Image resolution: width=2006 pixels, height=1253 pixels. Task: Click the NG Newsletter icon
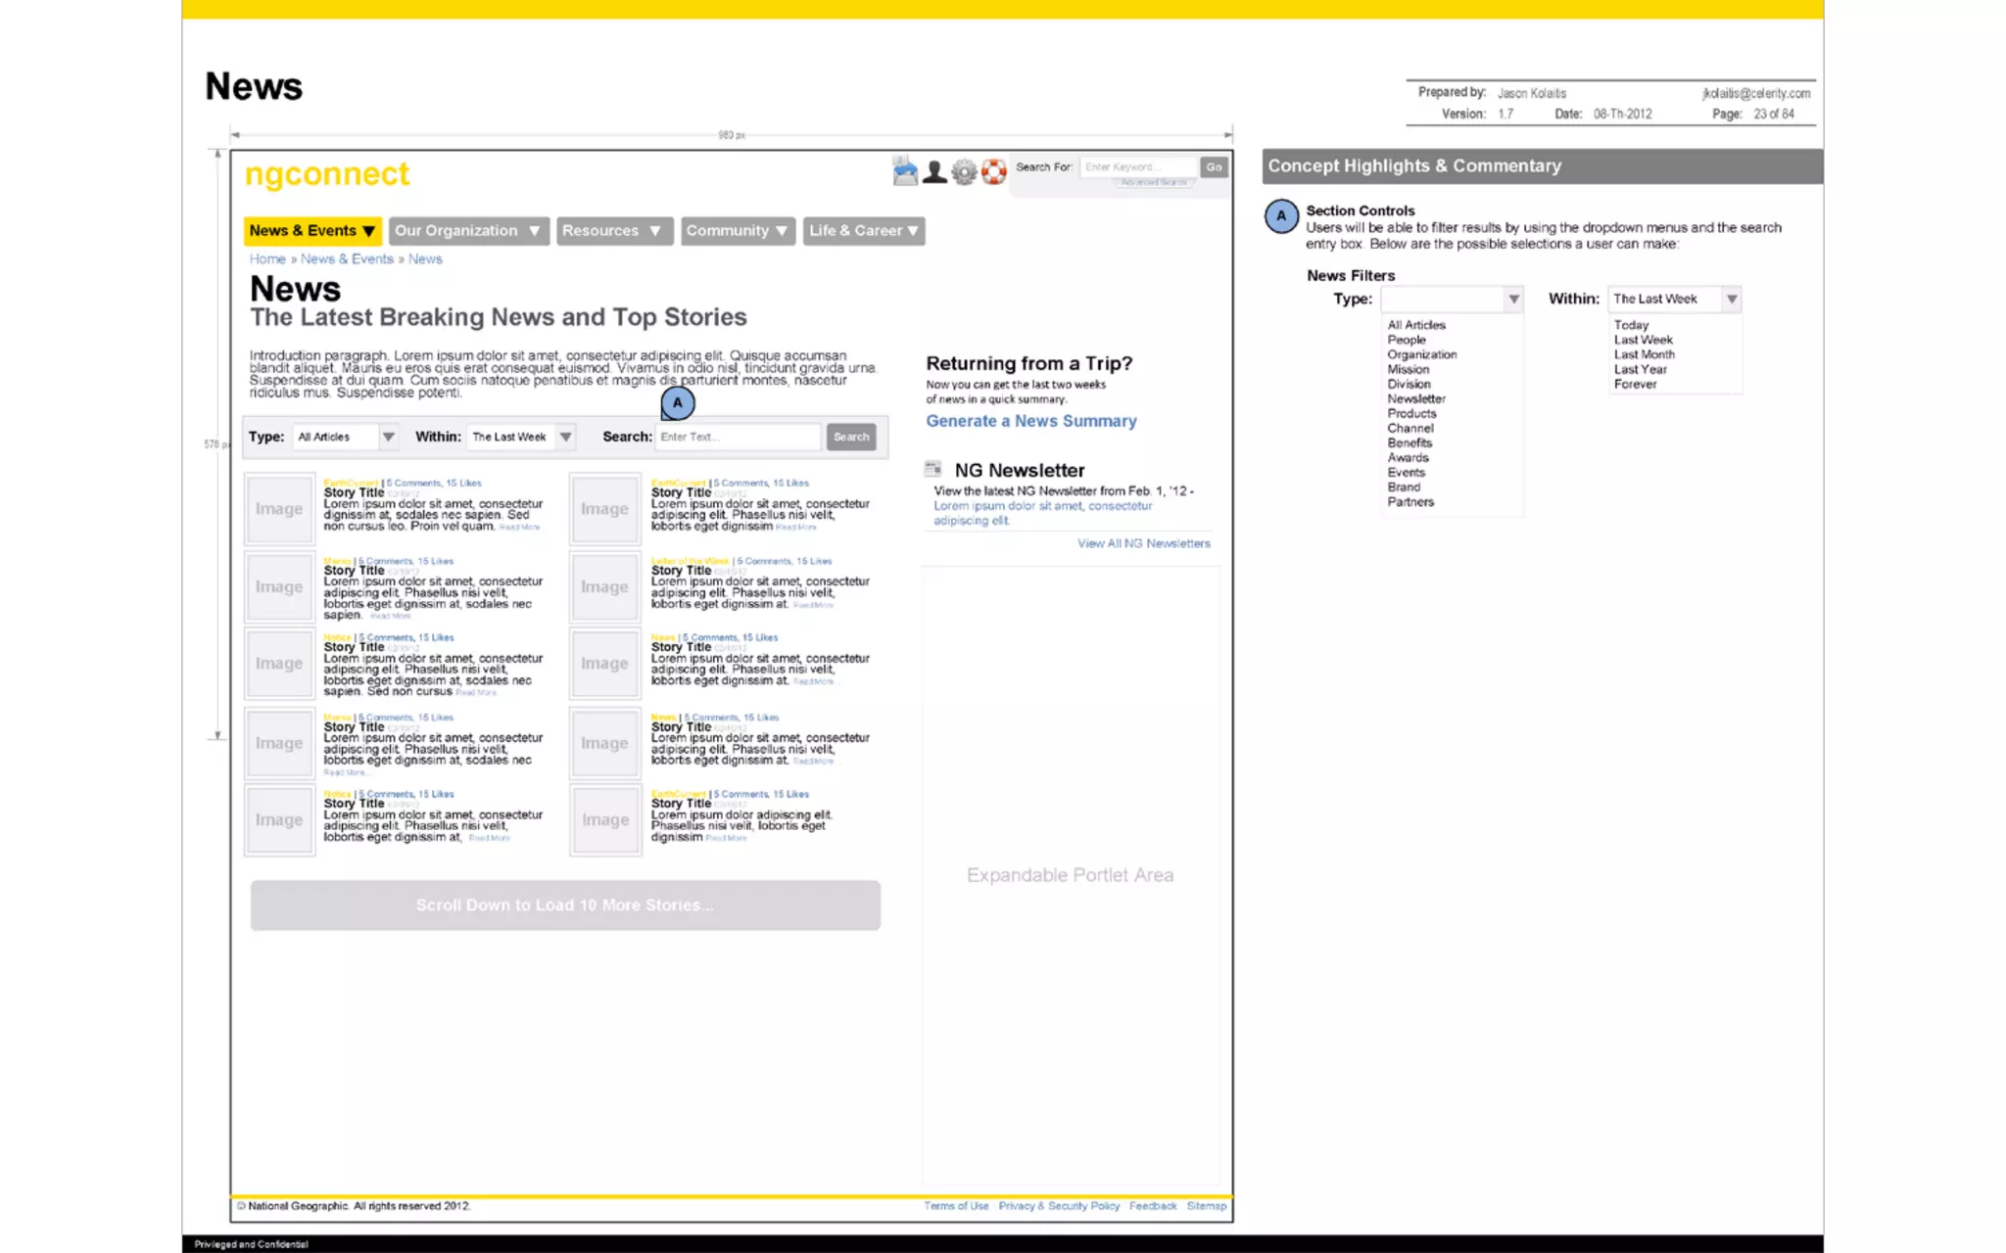(x=933, y=469)
